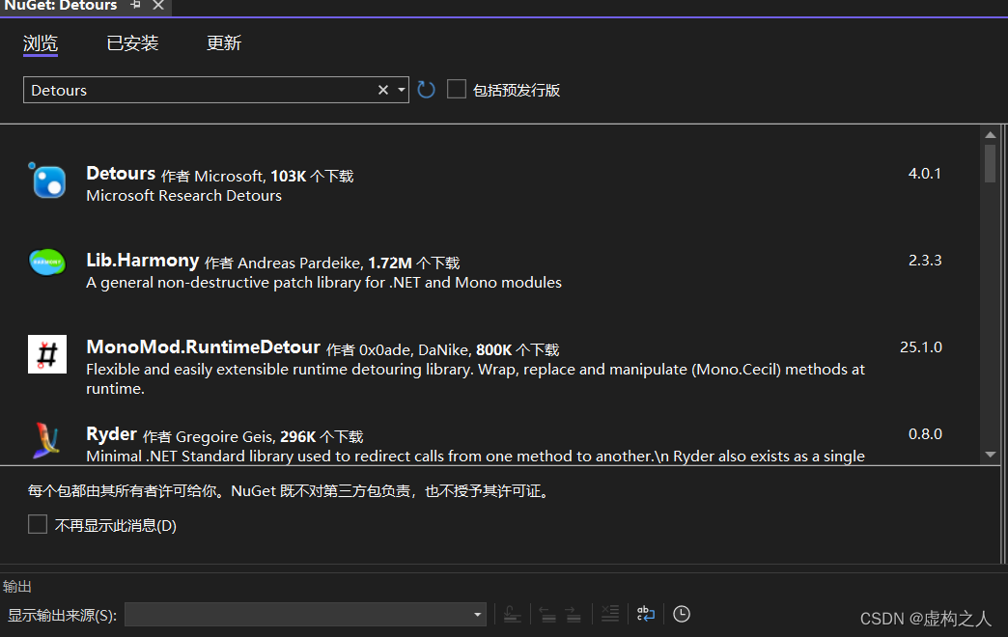
Task: Open the Ryder package title
Action: (x=111, y=434)
